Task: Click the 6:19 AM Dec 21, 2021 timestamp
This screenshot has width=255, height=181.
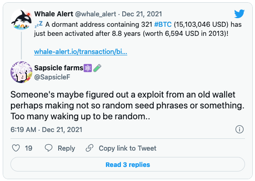Action: 46,130
